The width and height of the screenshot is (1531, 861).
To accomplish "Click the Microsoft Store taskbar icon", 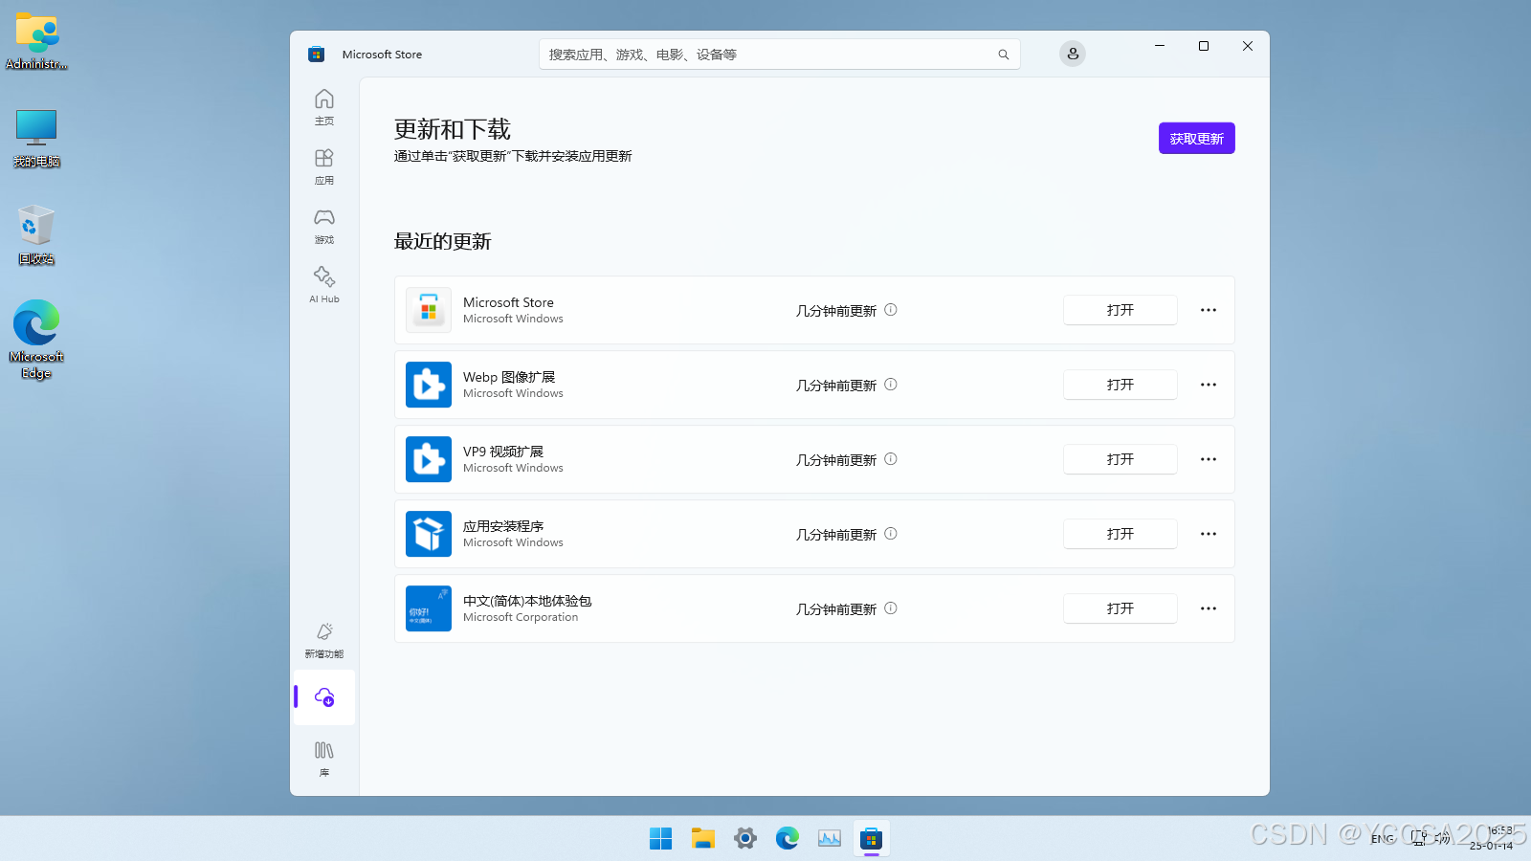I will (871, 839).
